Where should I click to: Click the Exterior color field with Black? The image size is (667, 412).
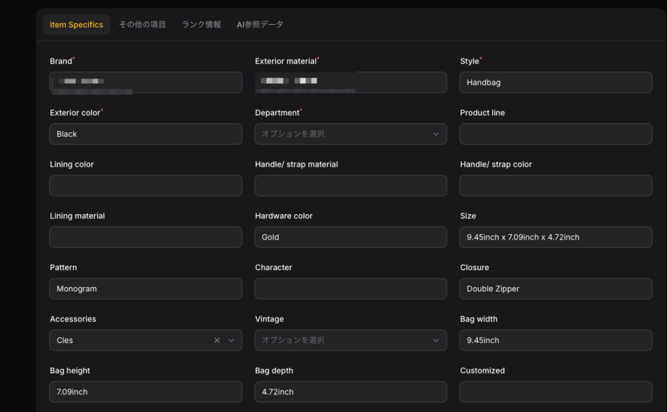tap(145, 134)
